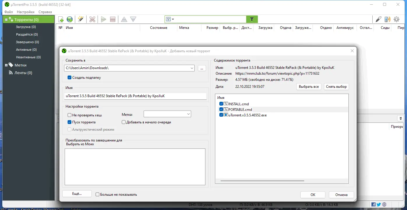Click the Антивирус column header
The height and width of the screenshot is (210, 407).
point(345,28)
